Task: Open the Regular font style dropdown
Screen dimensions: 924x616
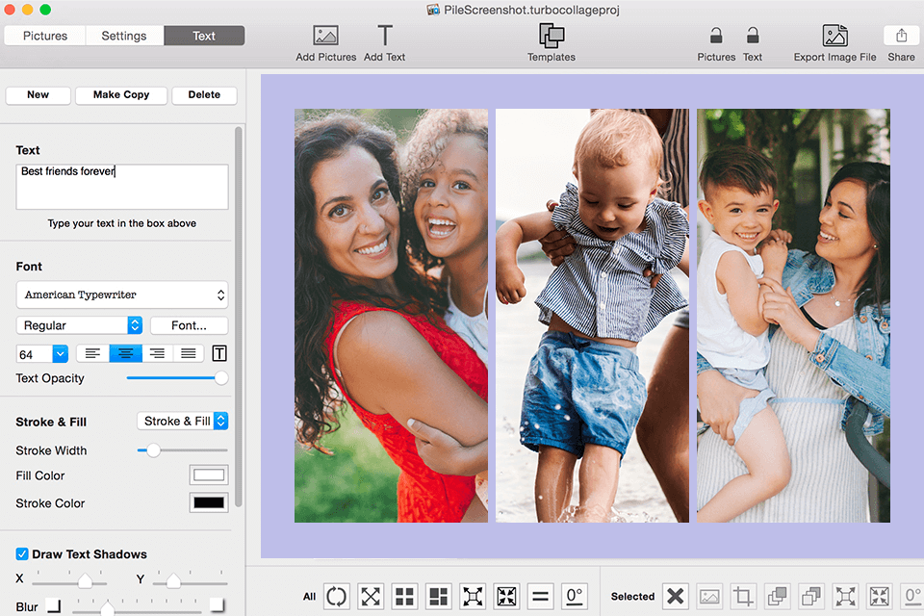Action: click(78, 325)
